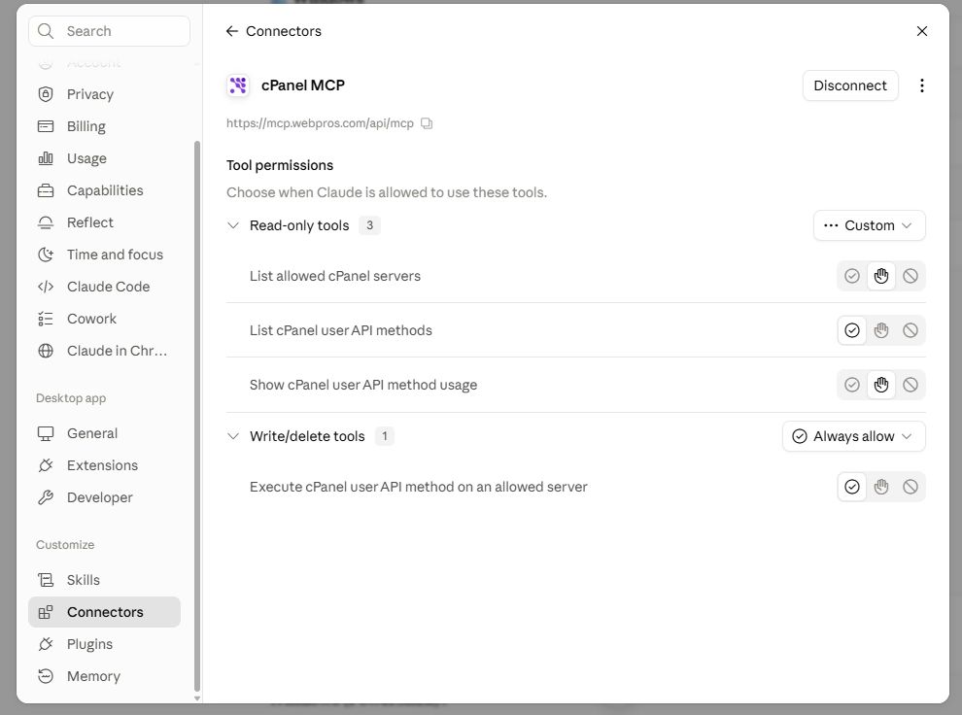Disconnect the cPanel MCP connector
Viewport: 962px width, 715px height.
(849, 85)
